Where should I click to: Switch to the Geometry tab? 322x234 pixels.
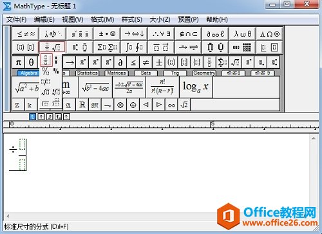(x=204, y=73)
